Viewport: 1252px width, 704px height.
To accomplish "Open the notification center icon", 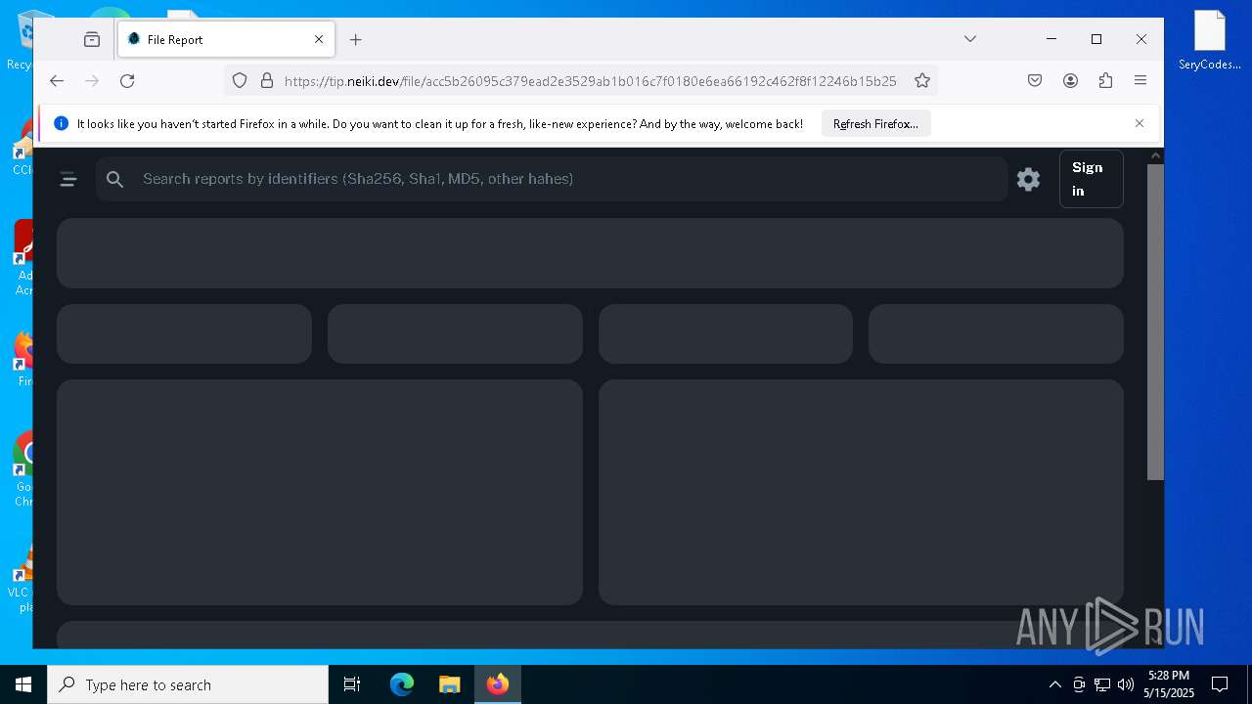I will pos(1220,684).
